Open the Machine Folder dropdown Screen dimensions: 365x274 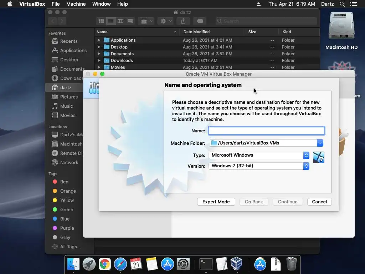click(320, 143)
